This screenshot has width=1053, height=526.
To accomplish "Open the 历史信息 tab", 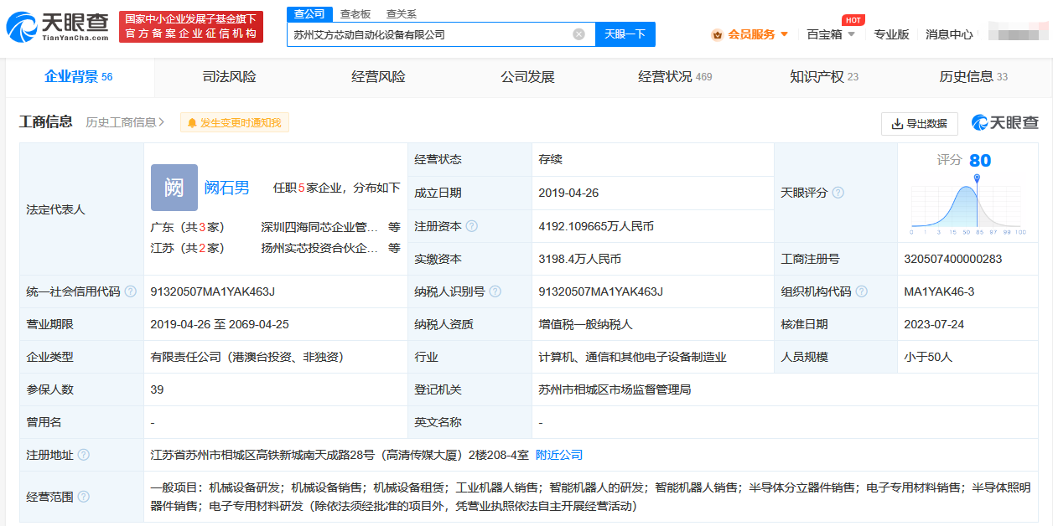I will [973, 77].
